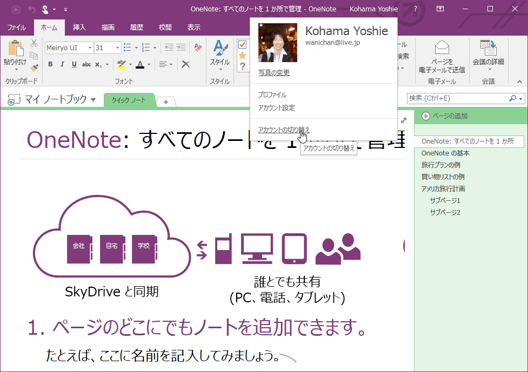Click the Undo icon
Viewport: 528px width, 372px height.
(x=32, y=9)
